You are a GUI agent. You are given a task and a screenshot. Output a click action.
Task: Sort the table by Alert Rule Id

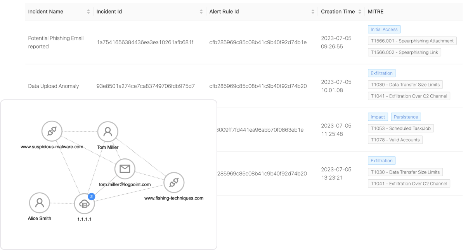click(x=313, y=12)
